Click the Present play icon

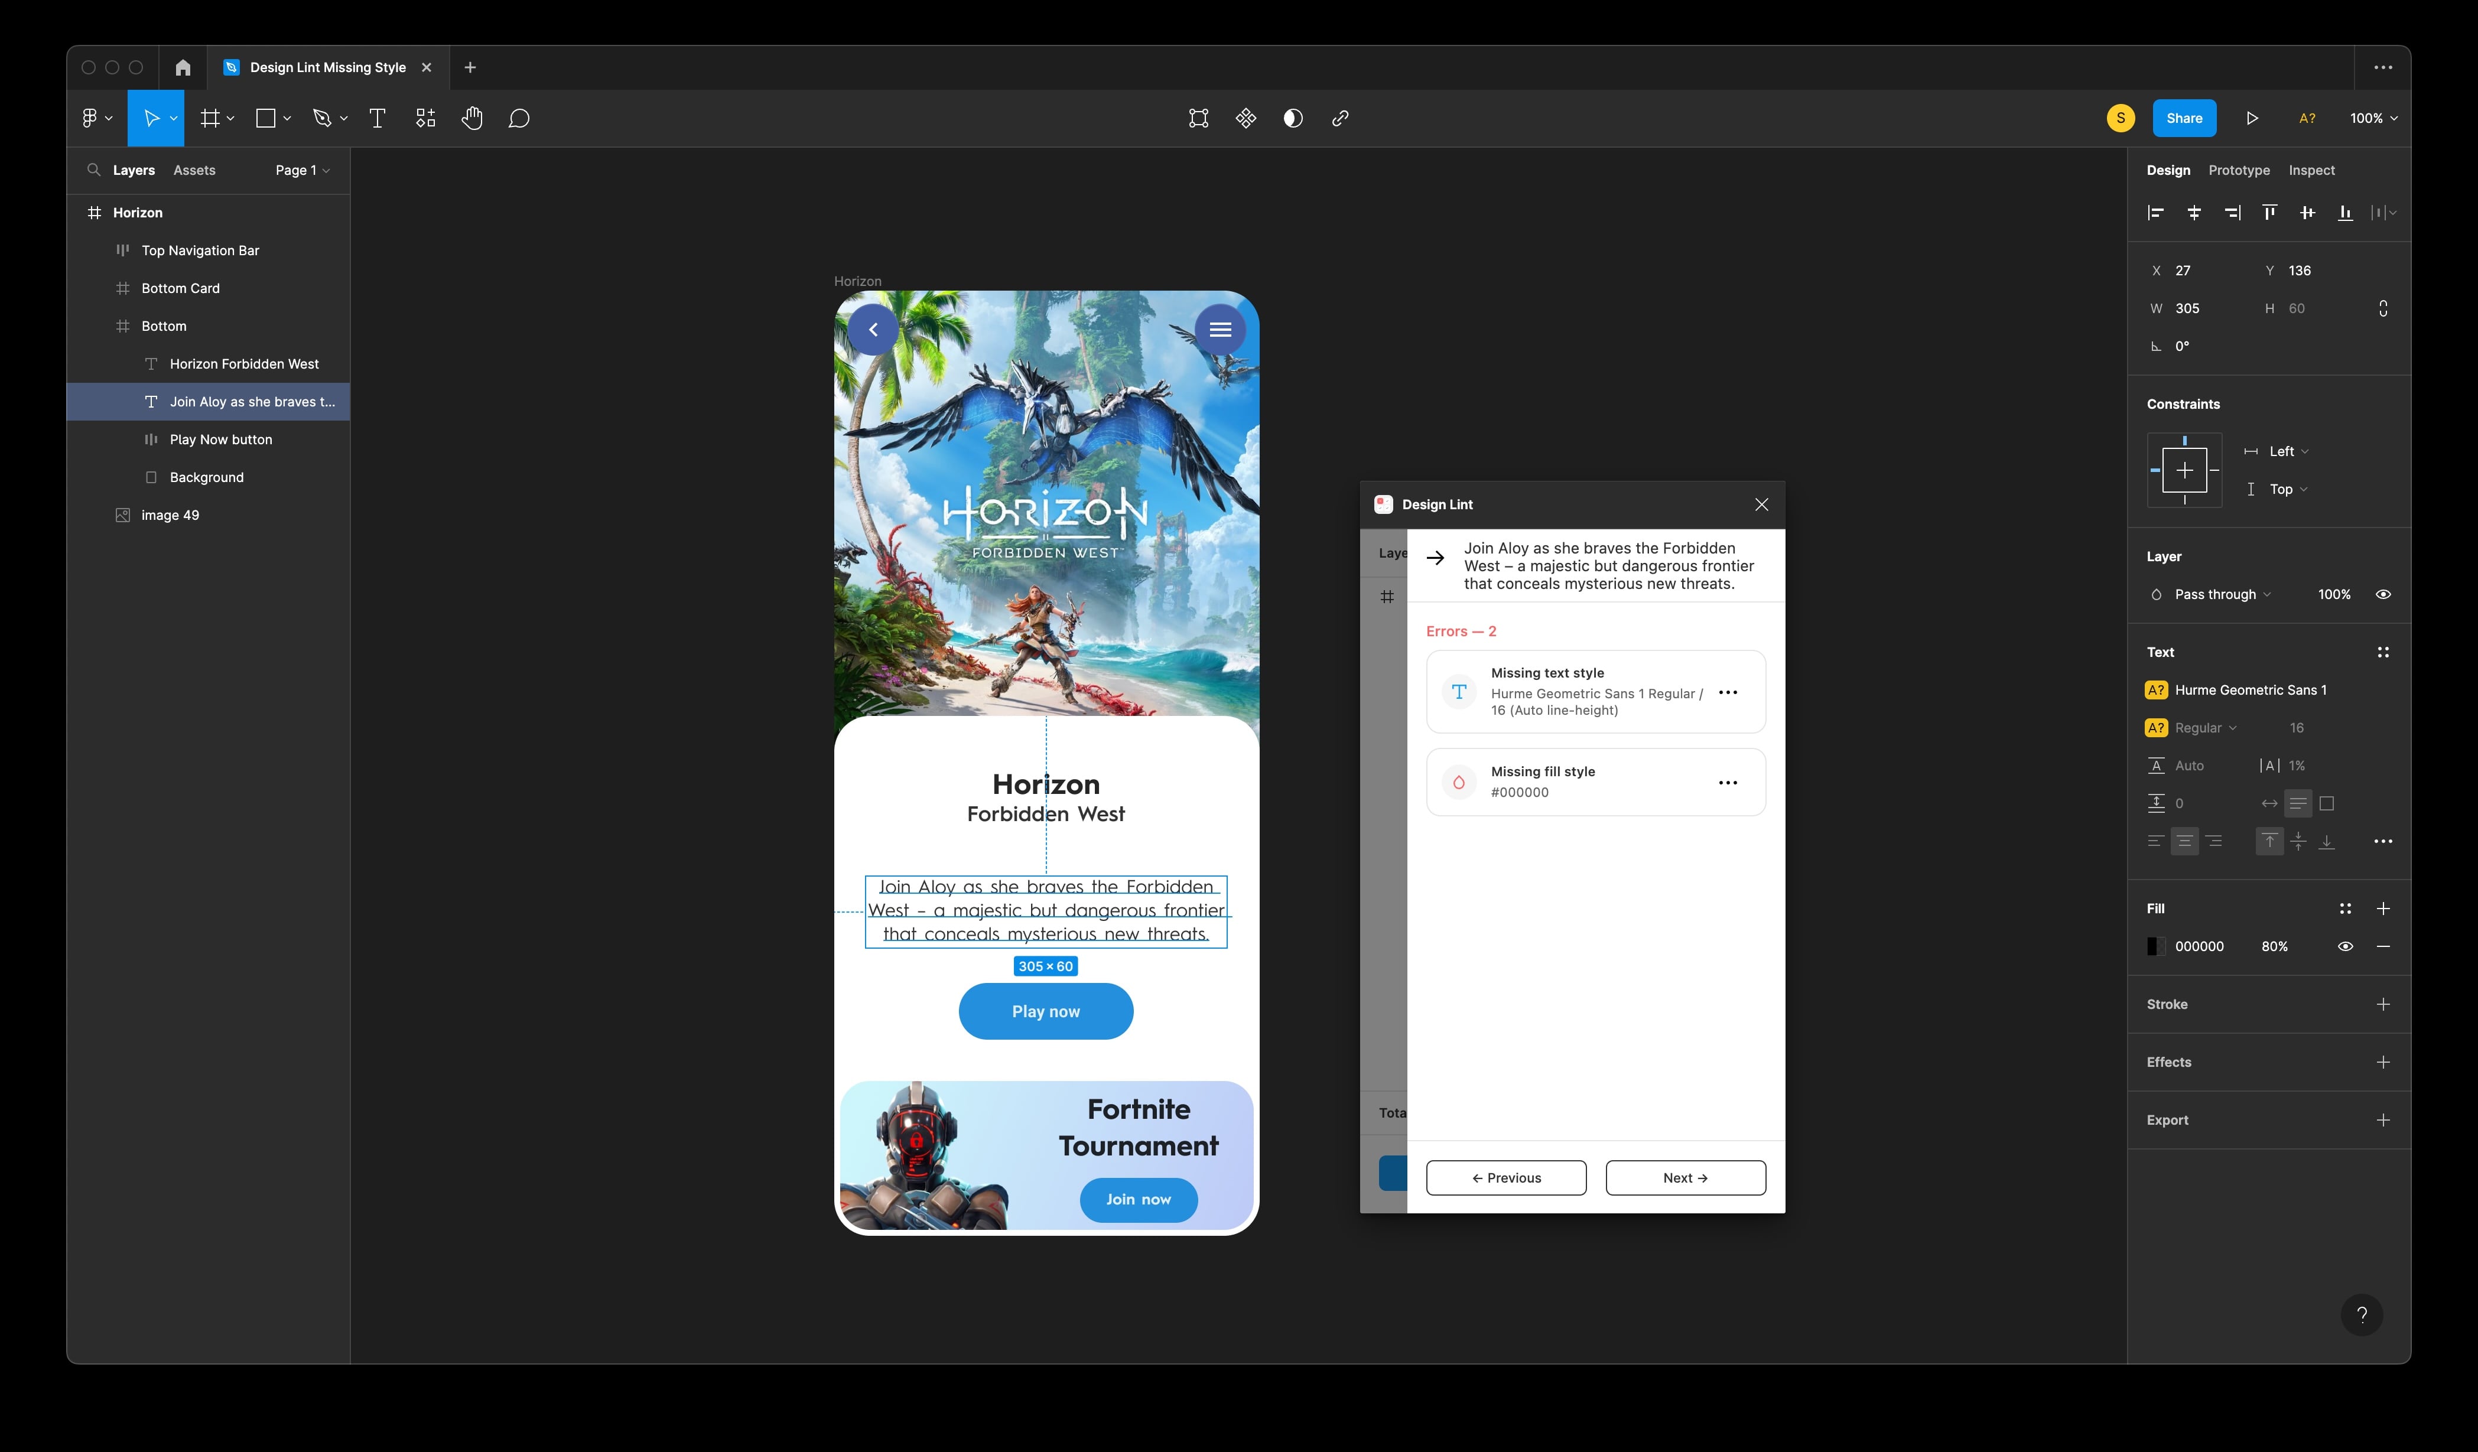(x=2252, y=118)
